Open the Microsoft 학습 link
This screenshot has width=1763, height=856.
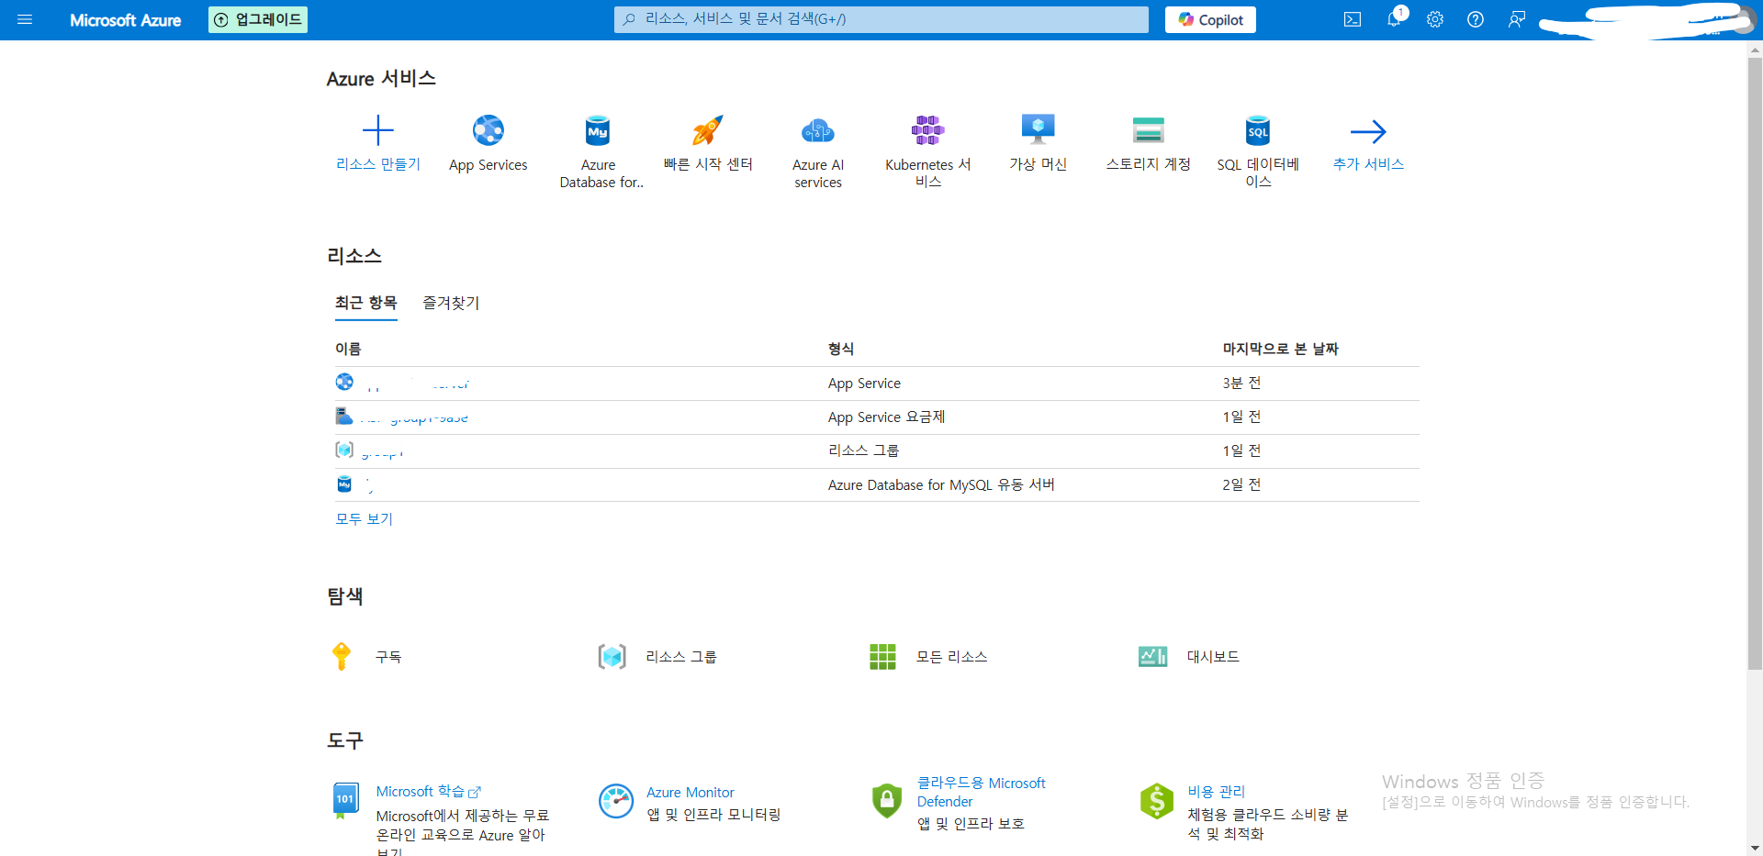(x=428, y=792)
